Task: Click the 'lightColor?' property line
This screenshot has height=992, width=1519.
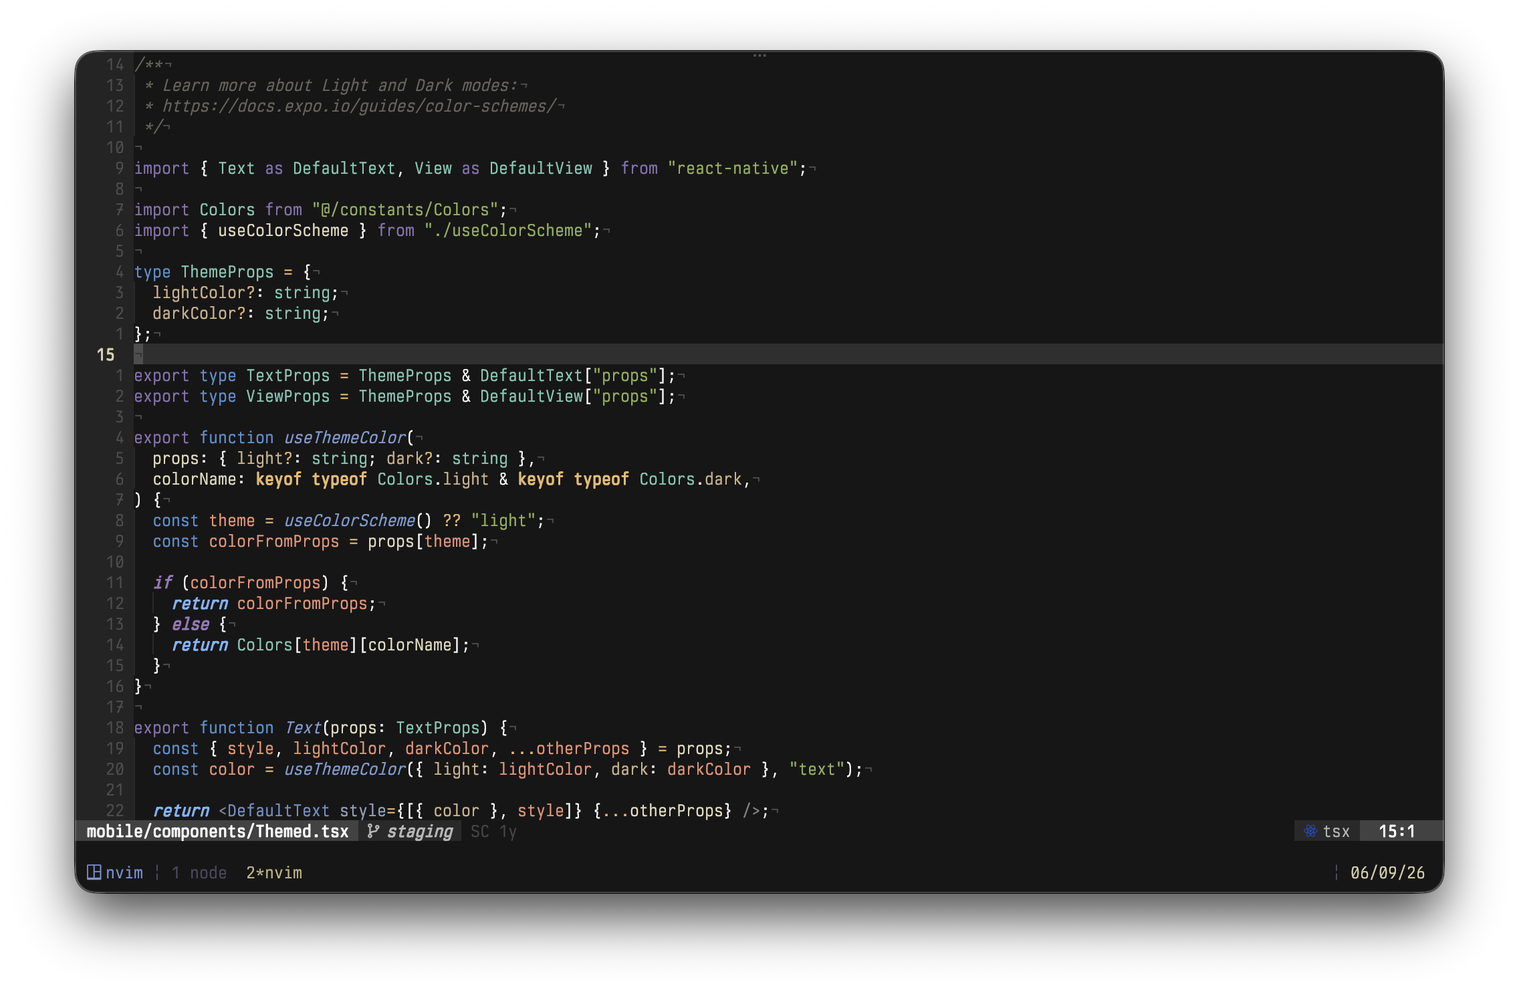Action: pos(246,293)
